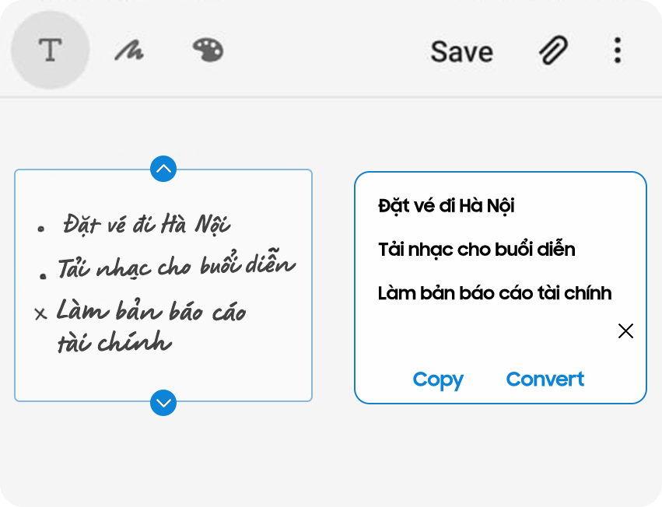The image size is (662, 507).
Task: Click the blue up-chevron selection handle
Action: click(x=163, y=169)
